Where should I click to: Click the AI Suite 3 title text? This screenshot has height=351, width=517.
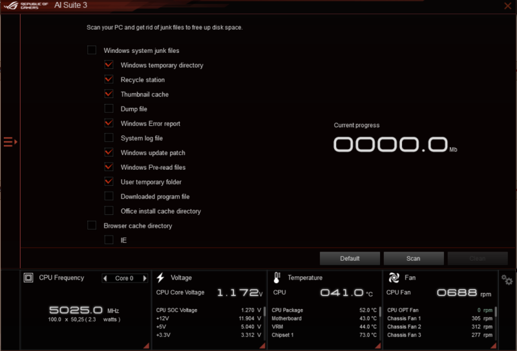click(70, 5)
